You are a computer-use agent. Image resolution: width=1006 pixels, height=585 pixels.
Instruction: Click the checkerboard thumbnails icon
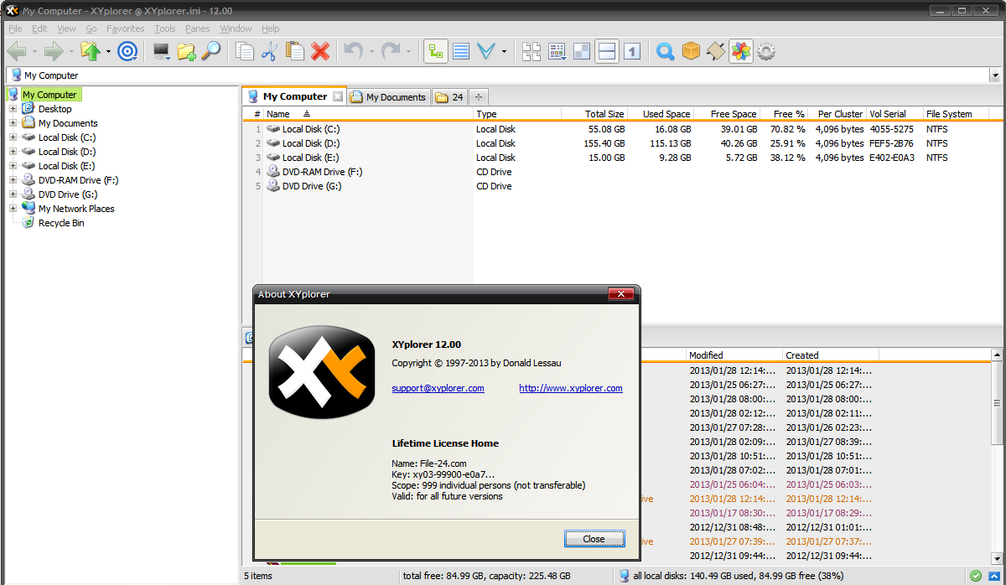click(582, 52)
